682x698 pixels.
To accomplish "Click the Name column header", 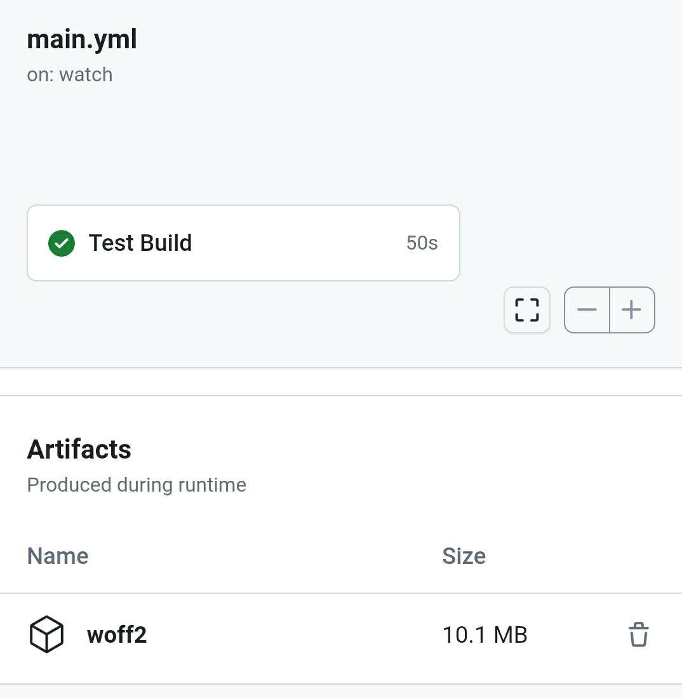I will 58,556.
